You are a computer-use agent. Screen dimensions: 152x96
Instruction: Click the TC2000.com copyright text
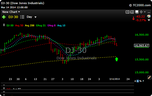[140, 5]
